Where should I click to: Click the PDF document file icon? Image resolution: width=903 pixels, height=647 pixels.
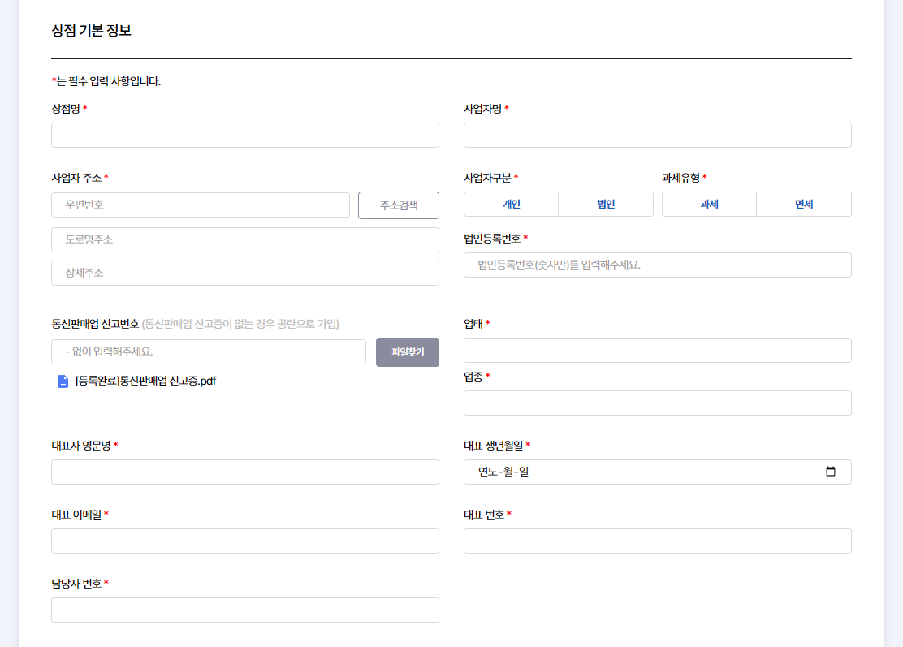(63, 382)
